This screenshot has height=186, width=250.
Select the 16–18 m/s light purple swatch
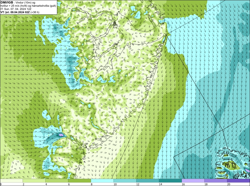point(193,181)
